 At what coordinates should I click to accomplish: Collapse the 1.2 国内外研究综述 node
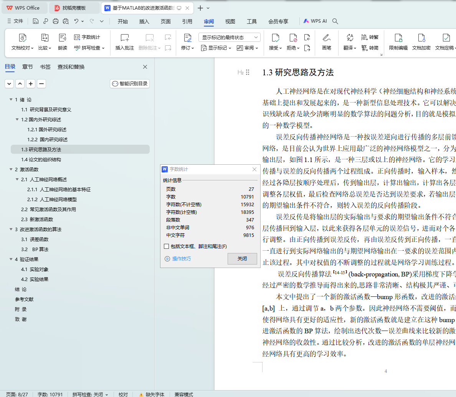tap(17, 119)
